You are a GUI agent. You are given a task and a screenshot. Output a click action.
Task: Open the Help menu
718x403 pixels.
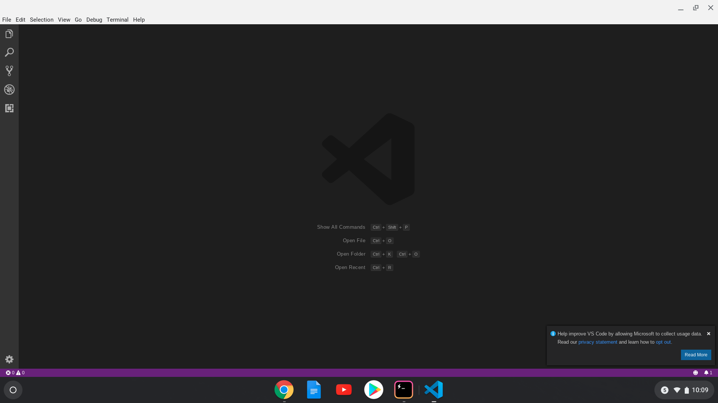coord(139,20)
